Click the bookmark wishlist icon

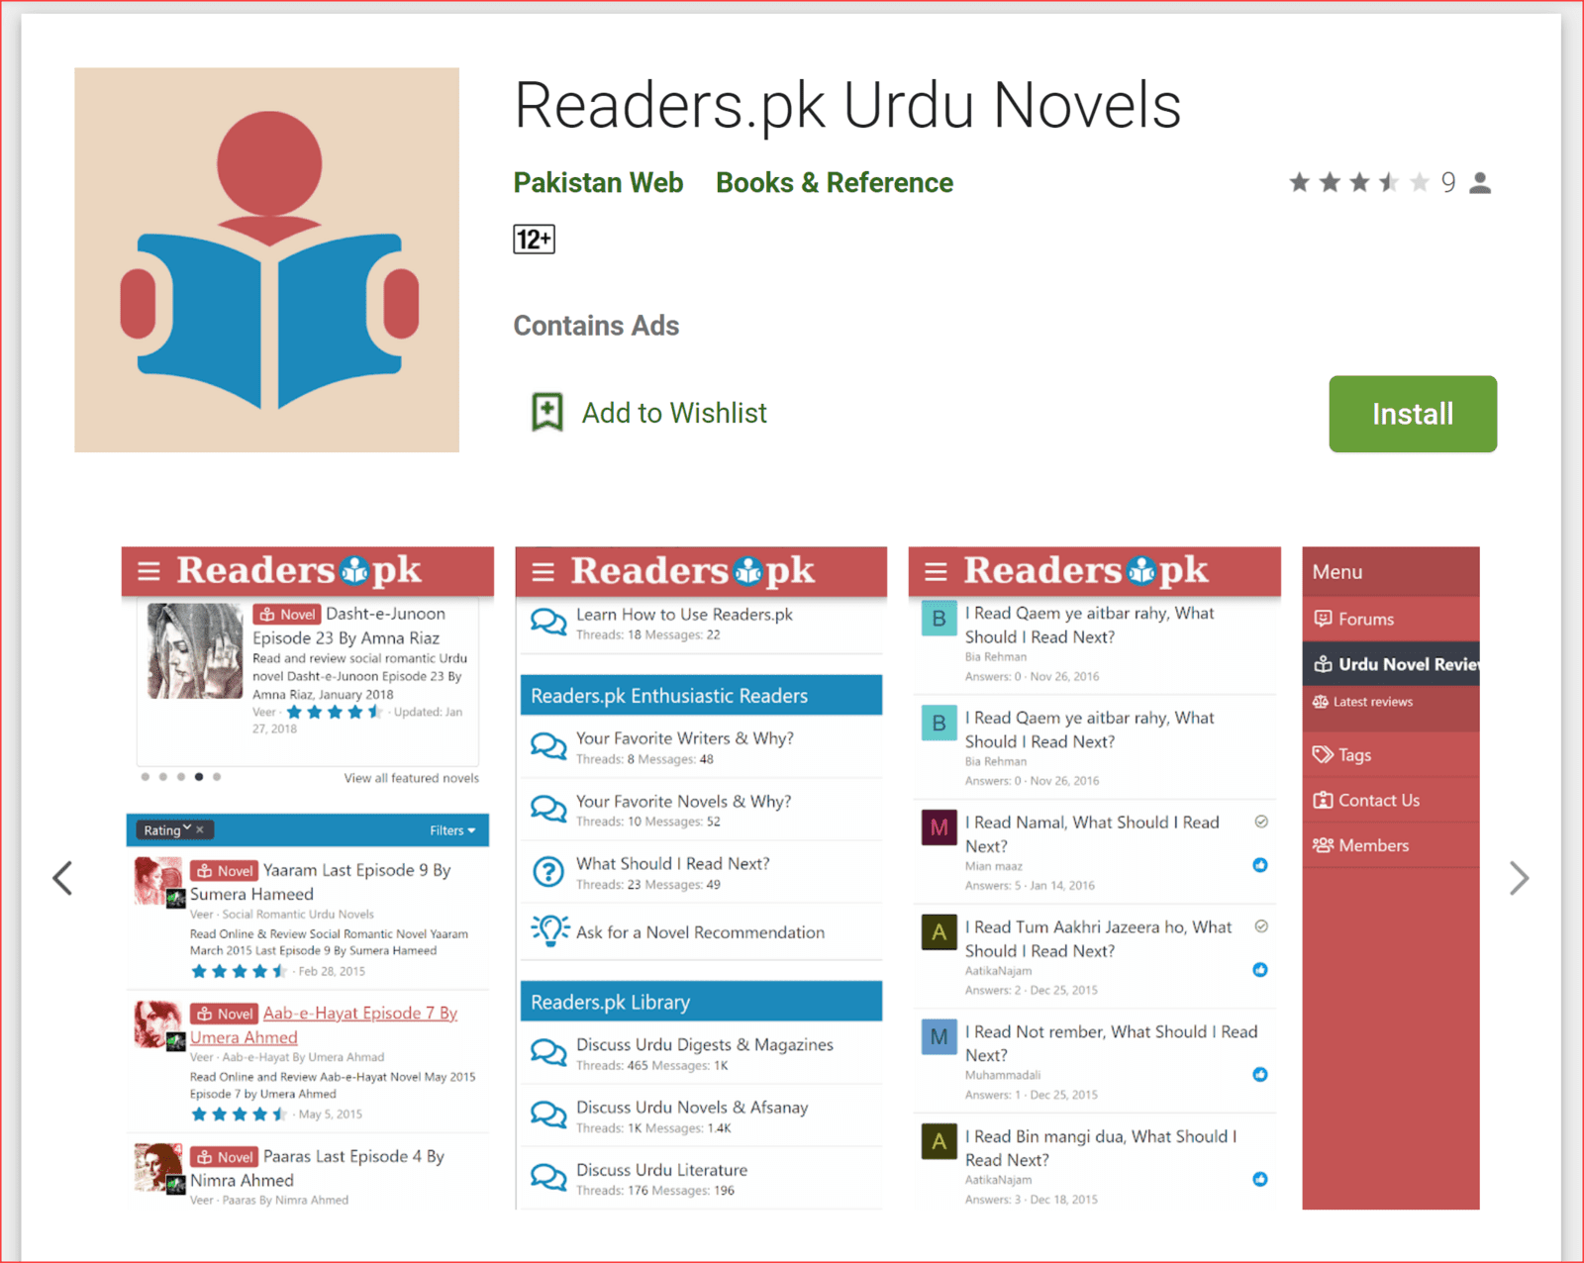click(547, 413)
